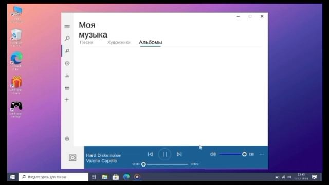
Task: Minimize the Groove Music window
Action: tap(238, 16)
